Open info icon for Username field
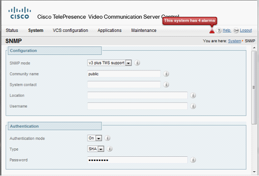The width and height of the screenshot is (259, 176). (x=193, y=106)
